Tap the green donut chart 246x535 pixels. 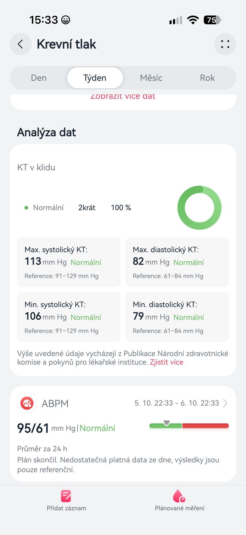199,207
